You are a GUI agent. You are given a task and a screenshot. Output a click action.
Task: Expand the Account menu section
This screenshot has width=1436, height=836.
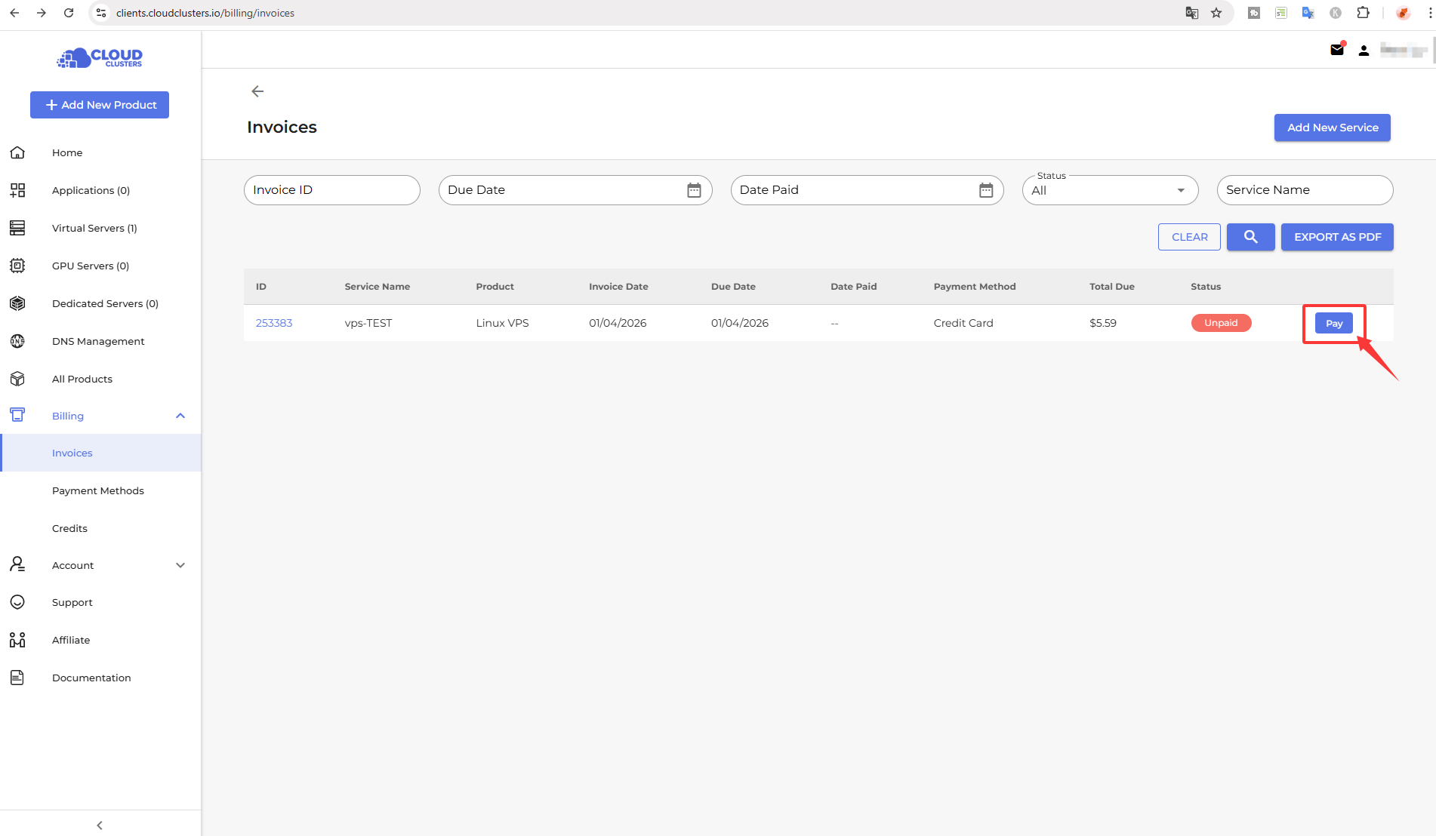tap(180, 565)
